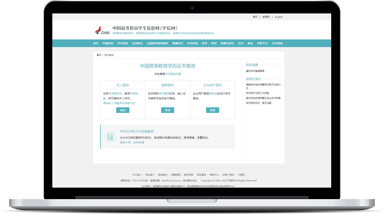The image size is (384, 214).
Task: Open 图像校对 in the navigation bar
Action: click(x=178, y=43)
